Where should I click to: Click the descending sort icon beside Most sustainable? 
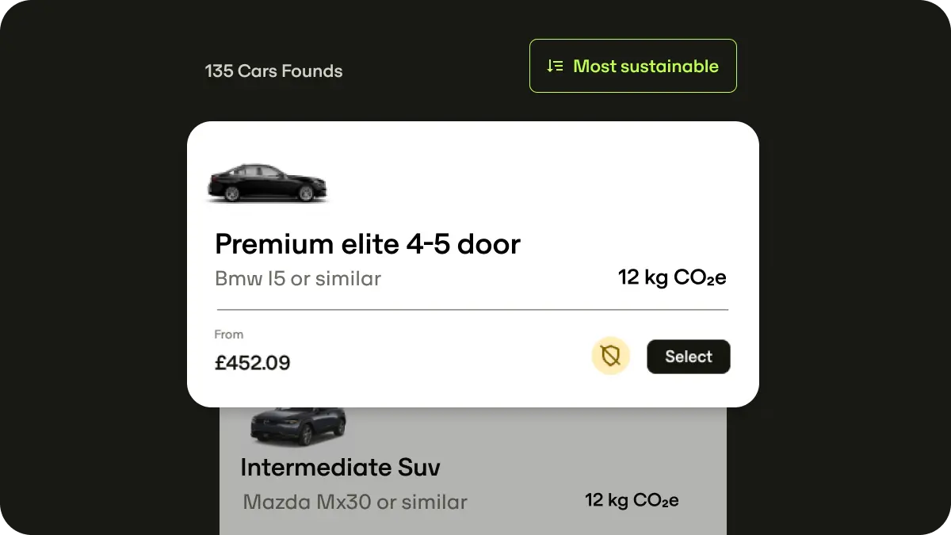pyautogui.click(x=555, y=66)
